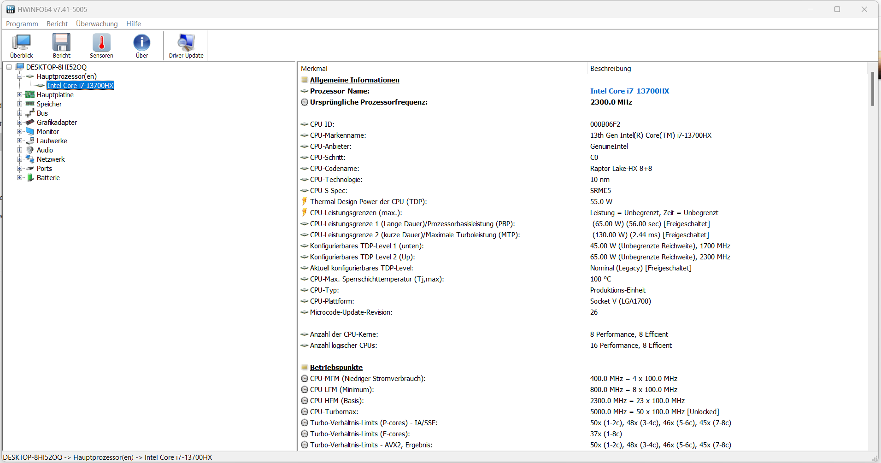This screenshot has width=881, height=463.
Task: Click the status bar path text
Action: pos(108,457)
